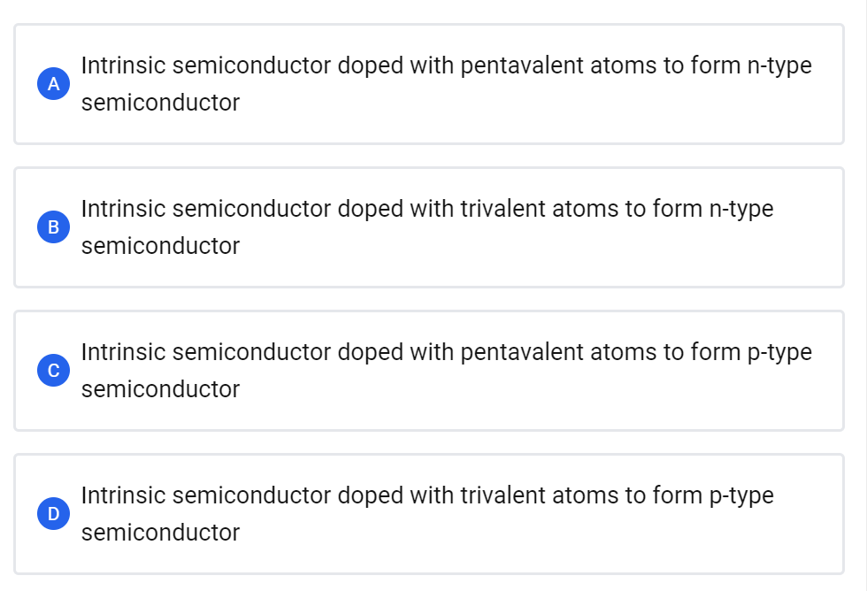Click "n-type" in option B's text
The width and height of the screenshot is (867, 591).
point(741,210)
